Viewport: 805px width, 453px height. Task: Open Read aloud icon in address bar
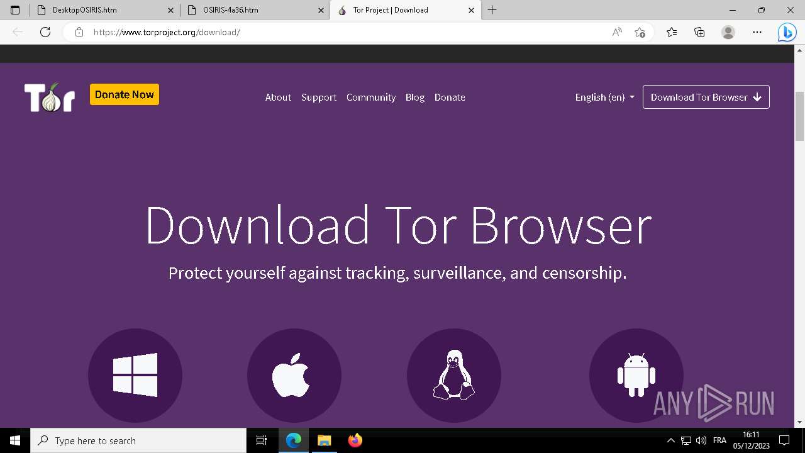tap(617, 32)
